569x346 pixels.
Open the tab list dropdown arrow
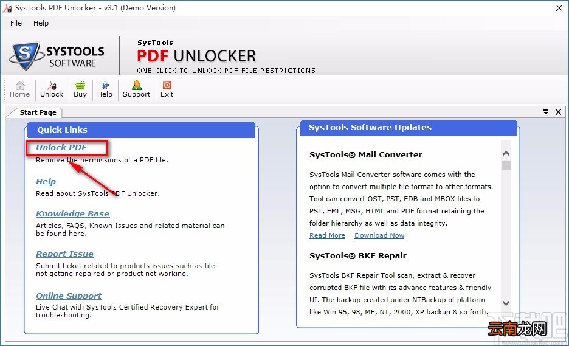(546, 112)
